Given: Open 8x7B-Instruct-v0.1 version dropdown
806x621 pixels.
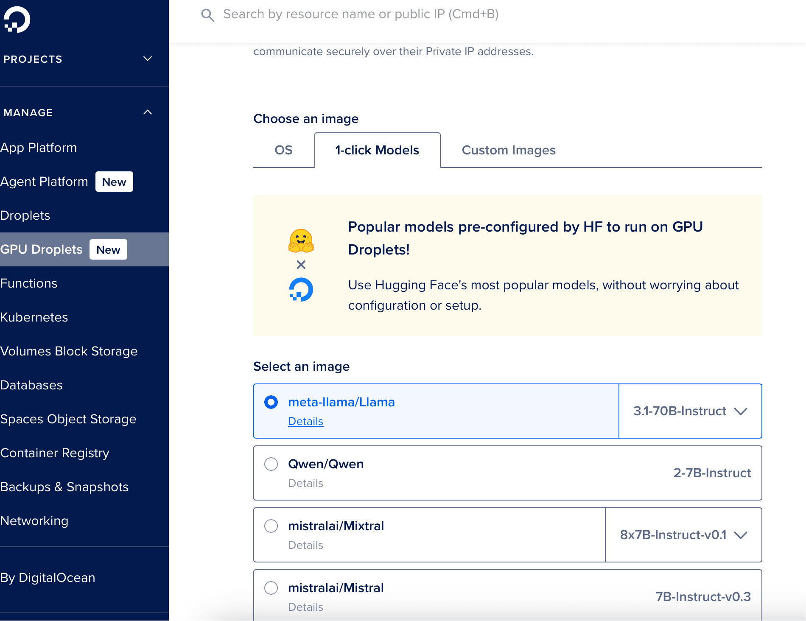Looking at the screenshot, I should 683,535.
